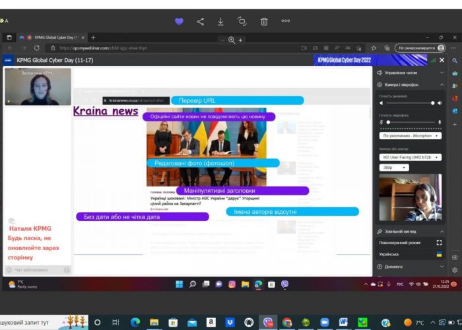Collapse the 'Камера і мікрофон' section
The image size is (462, 330).
pos(410,85)
